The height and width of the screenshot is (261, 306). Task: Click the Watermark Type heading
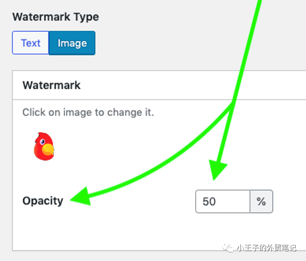point(55,17)
